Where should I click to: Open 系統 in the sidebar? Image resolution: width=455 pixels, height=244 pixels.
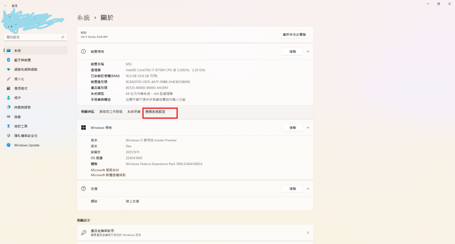[x=36, y=51]
